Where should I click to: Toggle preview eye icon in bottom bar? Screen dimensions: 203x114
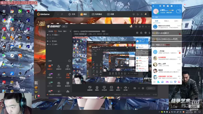point(139,88)
